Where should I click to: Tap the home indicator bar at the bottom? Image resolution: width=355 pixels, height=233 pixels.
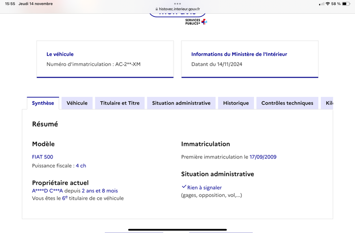177,230
